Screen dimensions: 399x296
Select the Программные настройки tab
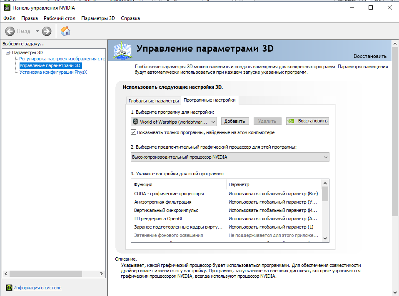(209, 100)
